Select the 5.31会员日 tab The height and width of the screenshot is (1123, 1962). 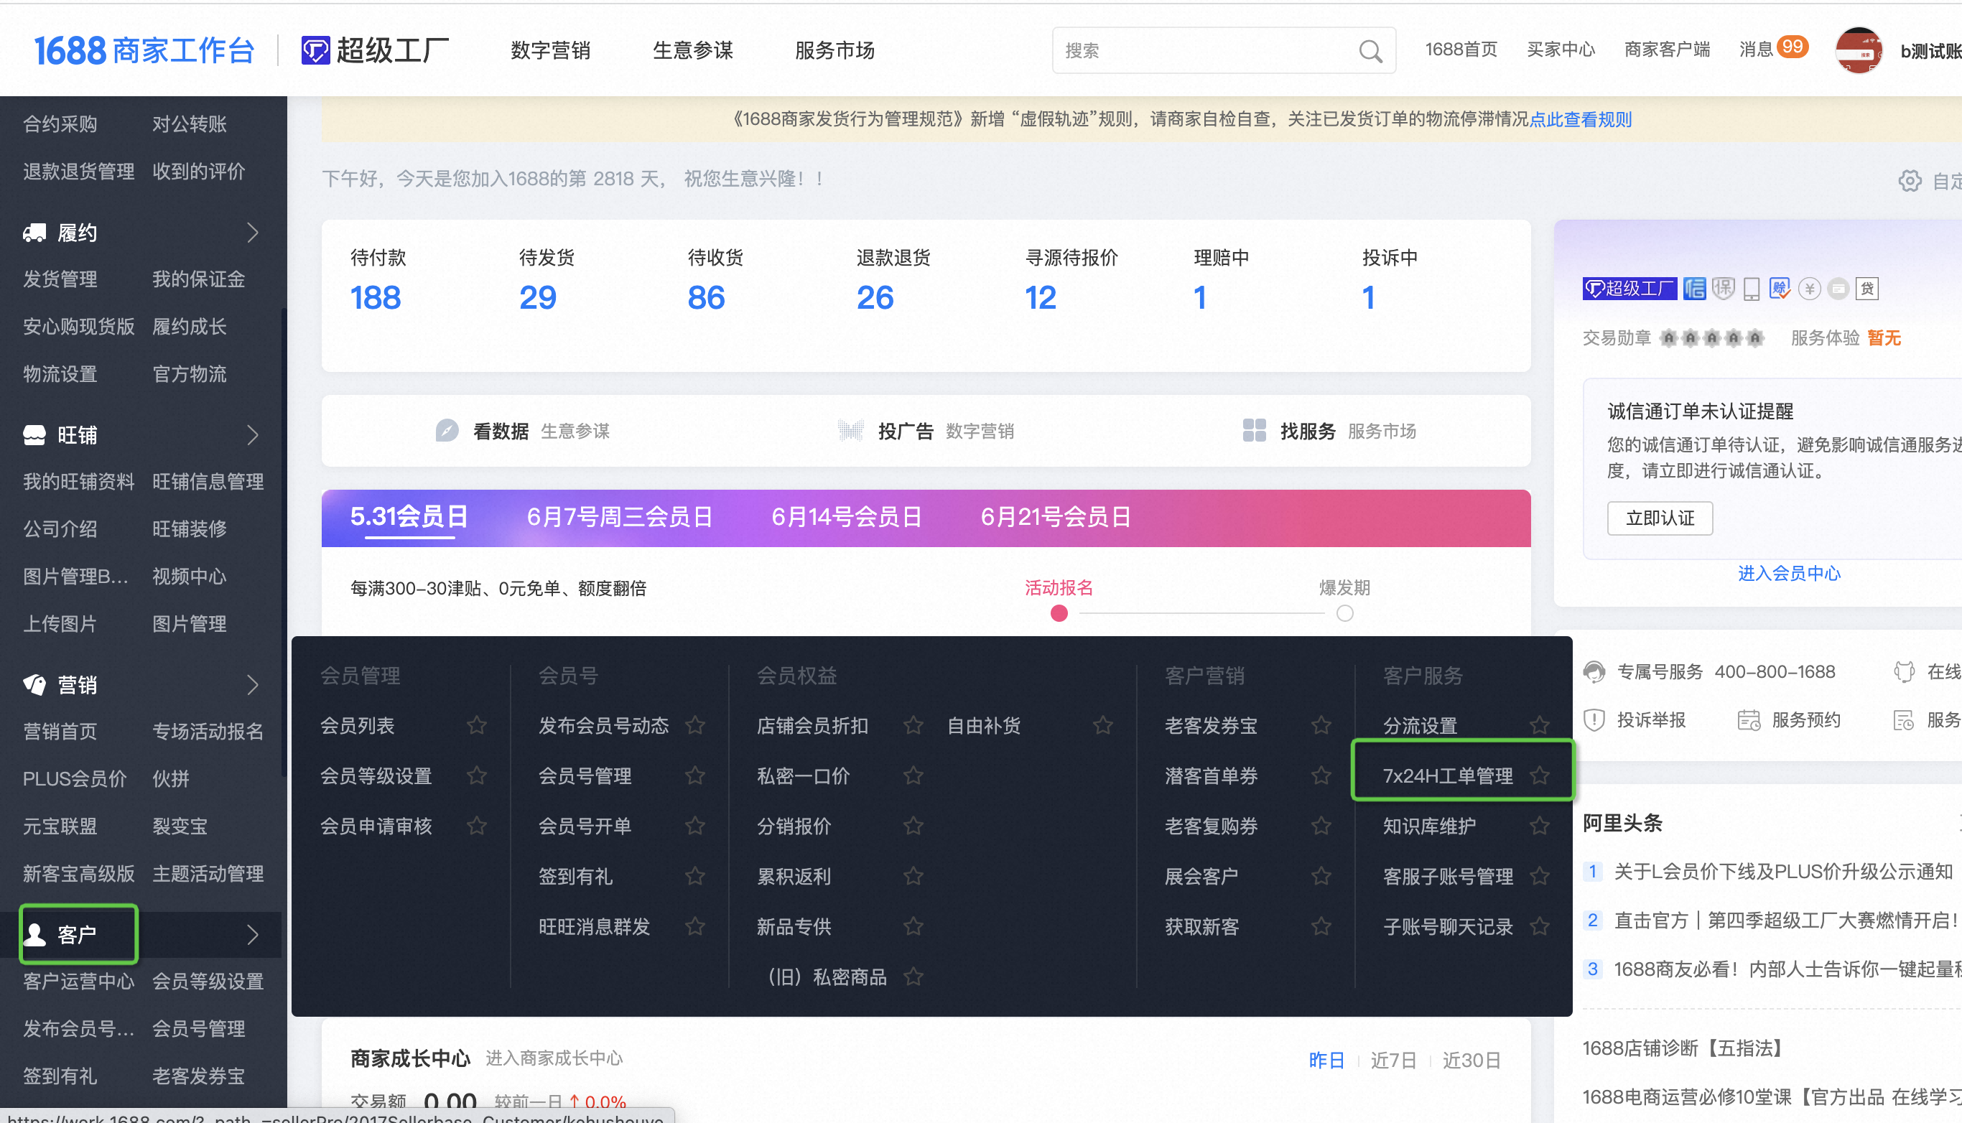click(409, 517)
